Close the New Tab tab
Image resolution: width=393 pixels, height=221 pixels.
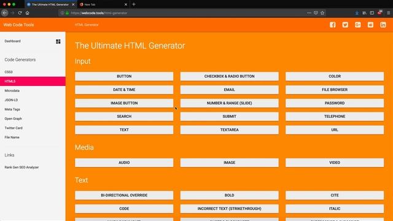tap(126, 4)
